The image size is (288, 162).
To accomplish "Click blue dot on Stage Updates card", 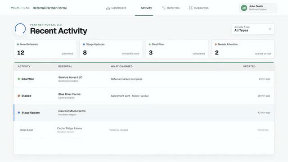I will [84, 44].
